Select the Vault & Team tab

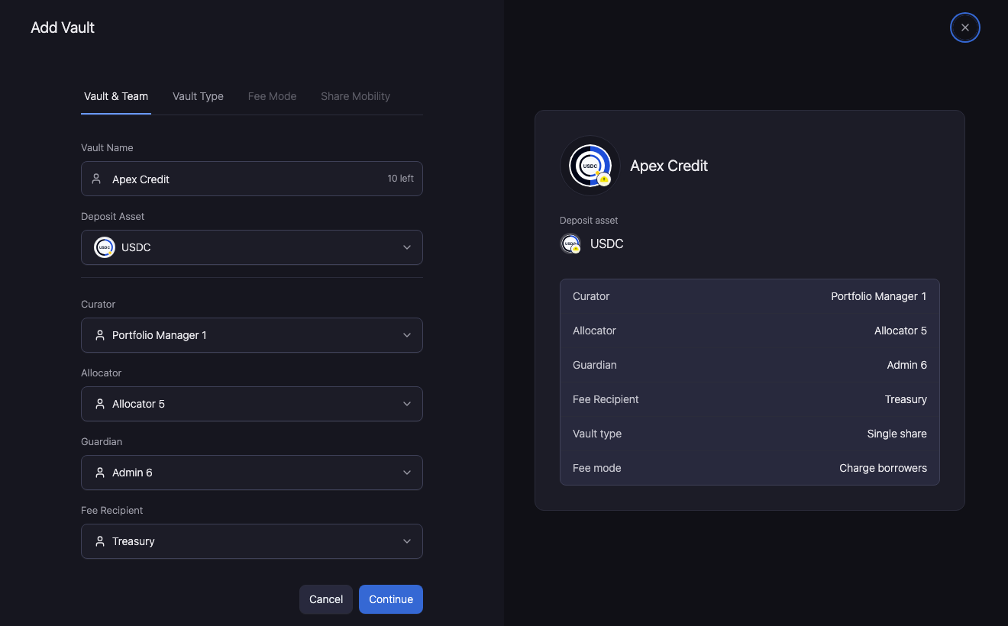[116, 96]
